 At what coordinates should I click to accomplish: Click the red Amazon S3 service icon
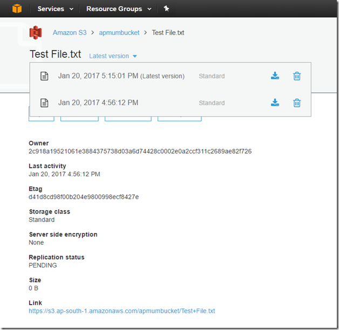click(36, 32)
